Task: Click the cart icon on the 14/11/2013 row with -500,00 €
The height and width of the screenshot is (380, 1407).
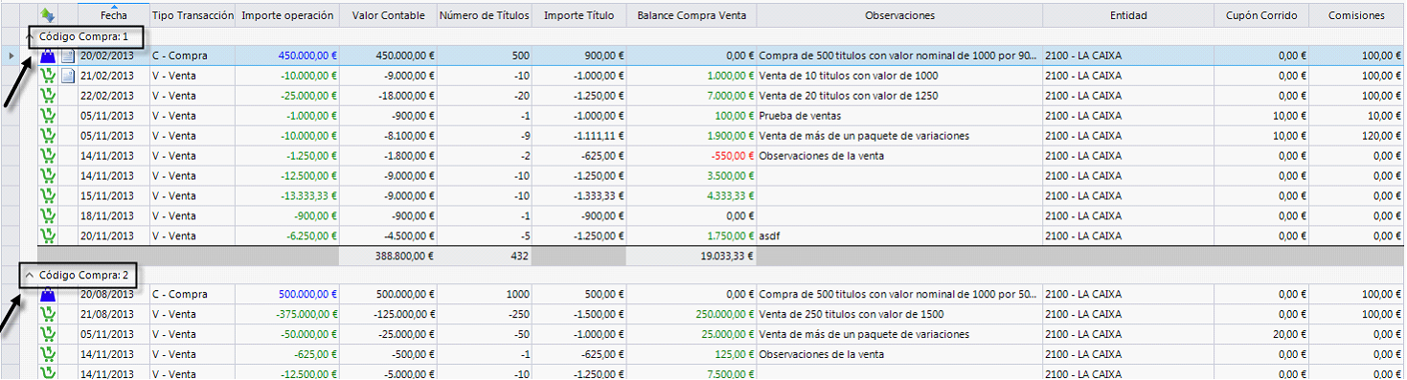Action: (x=48, y=355)
